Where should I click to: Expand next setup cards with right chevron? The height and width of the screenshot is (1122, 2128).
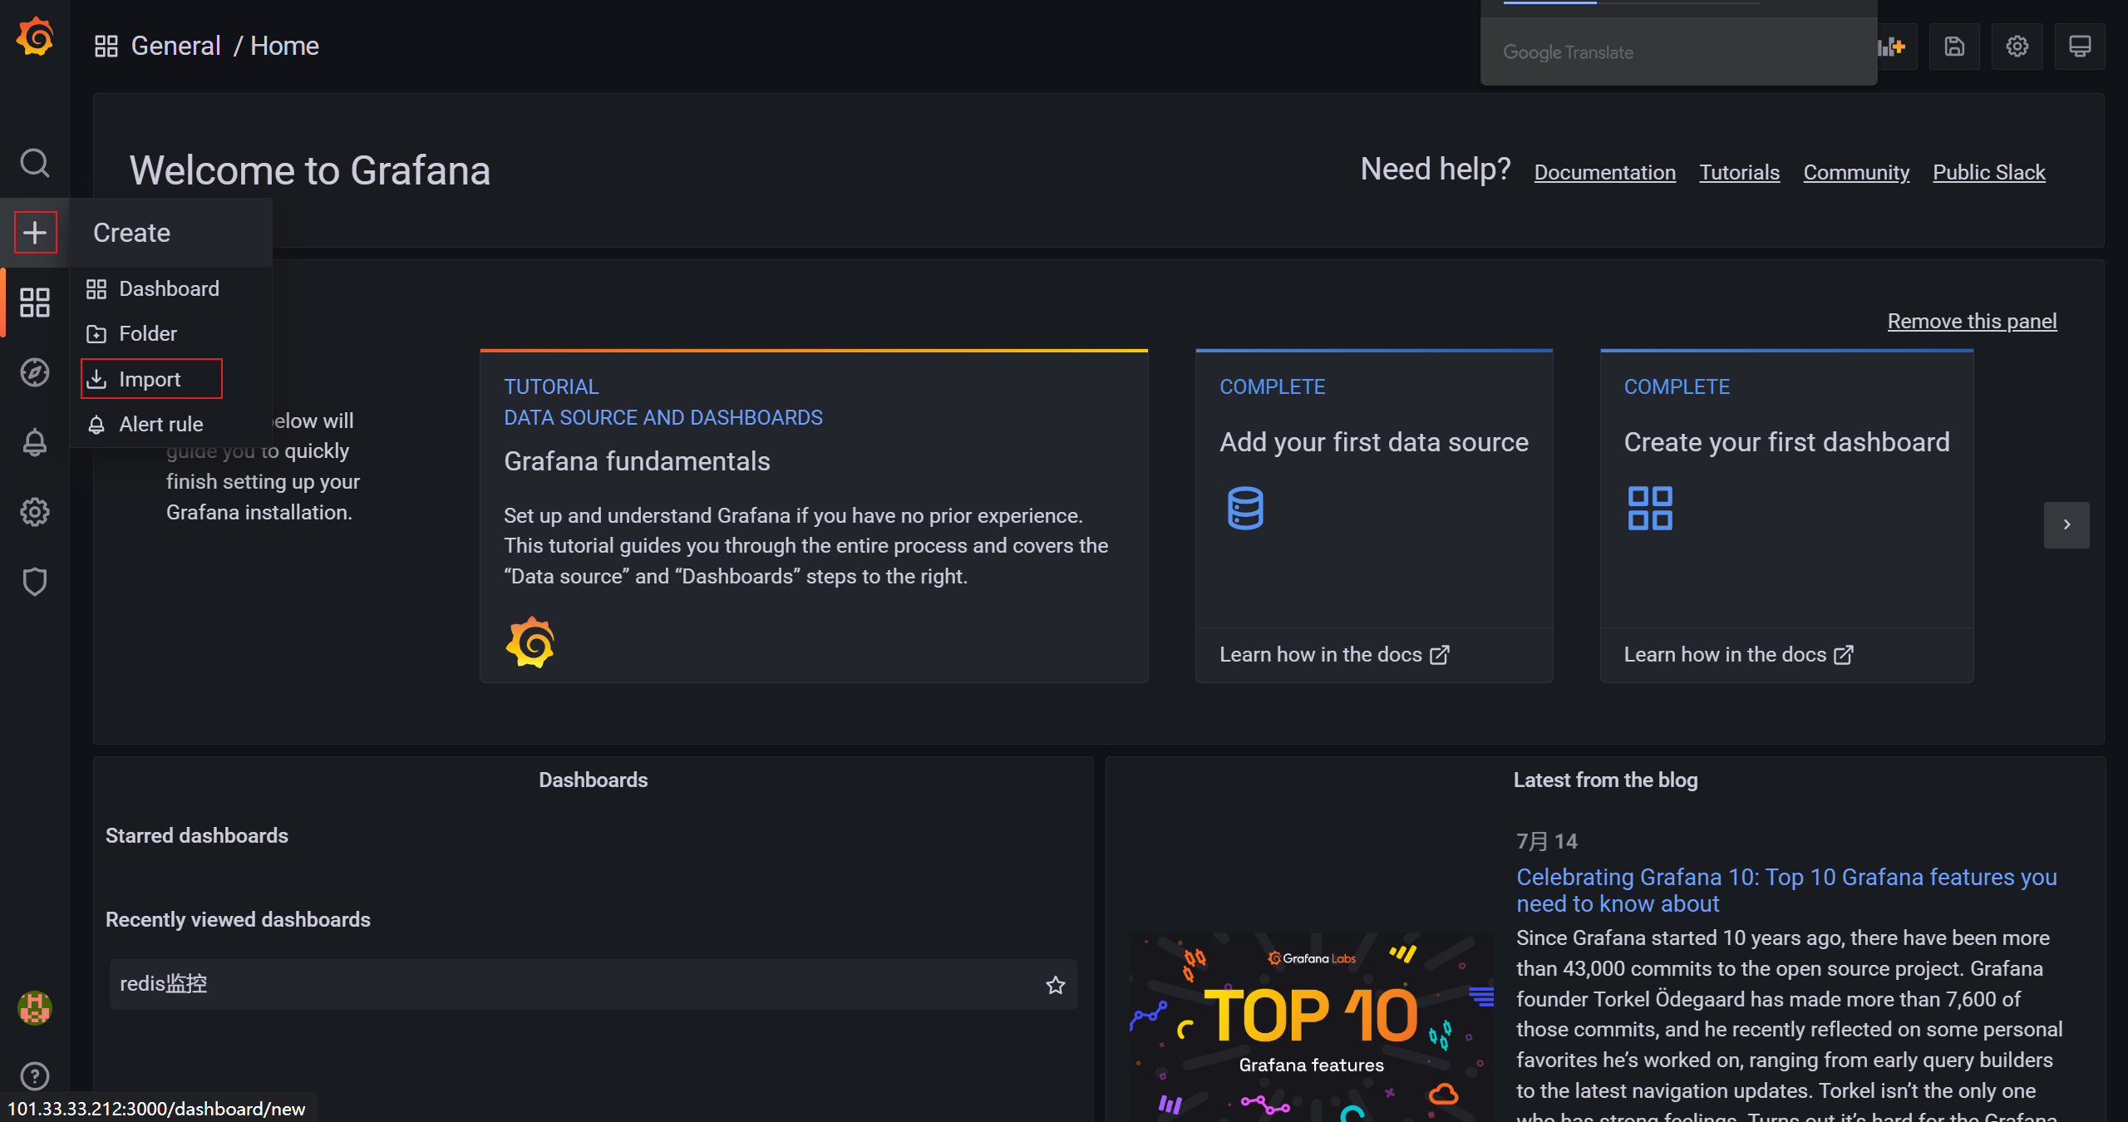[2066, 524]
